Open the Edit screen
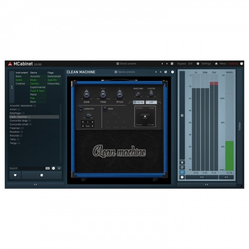Screen dimensions: 249x249 tap(190, 63)
